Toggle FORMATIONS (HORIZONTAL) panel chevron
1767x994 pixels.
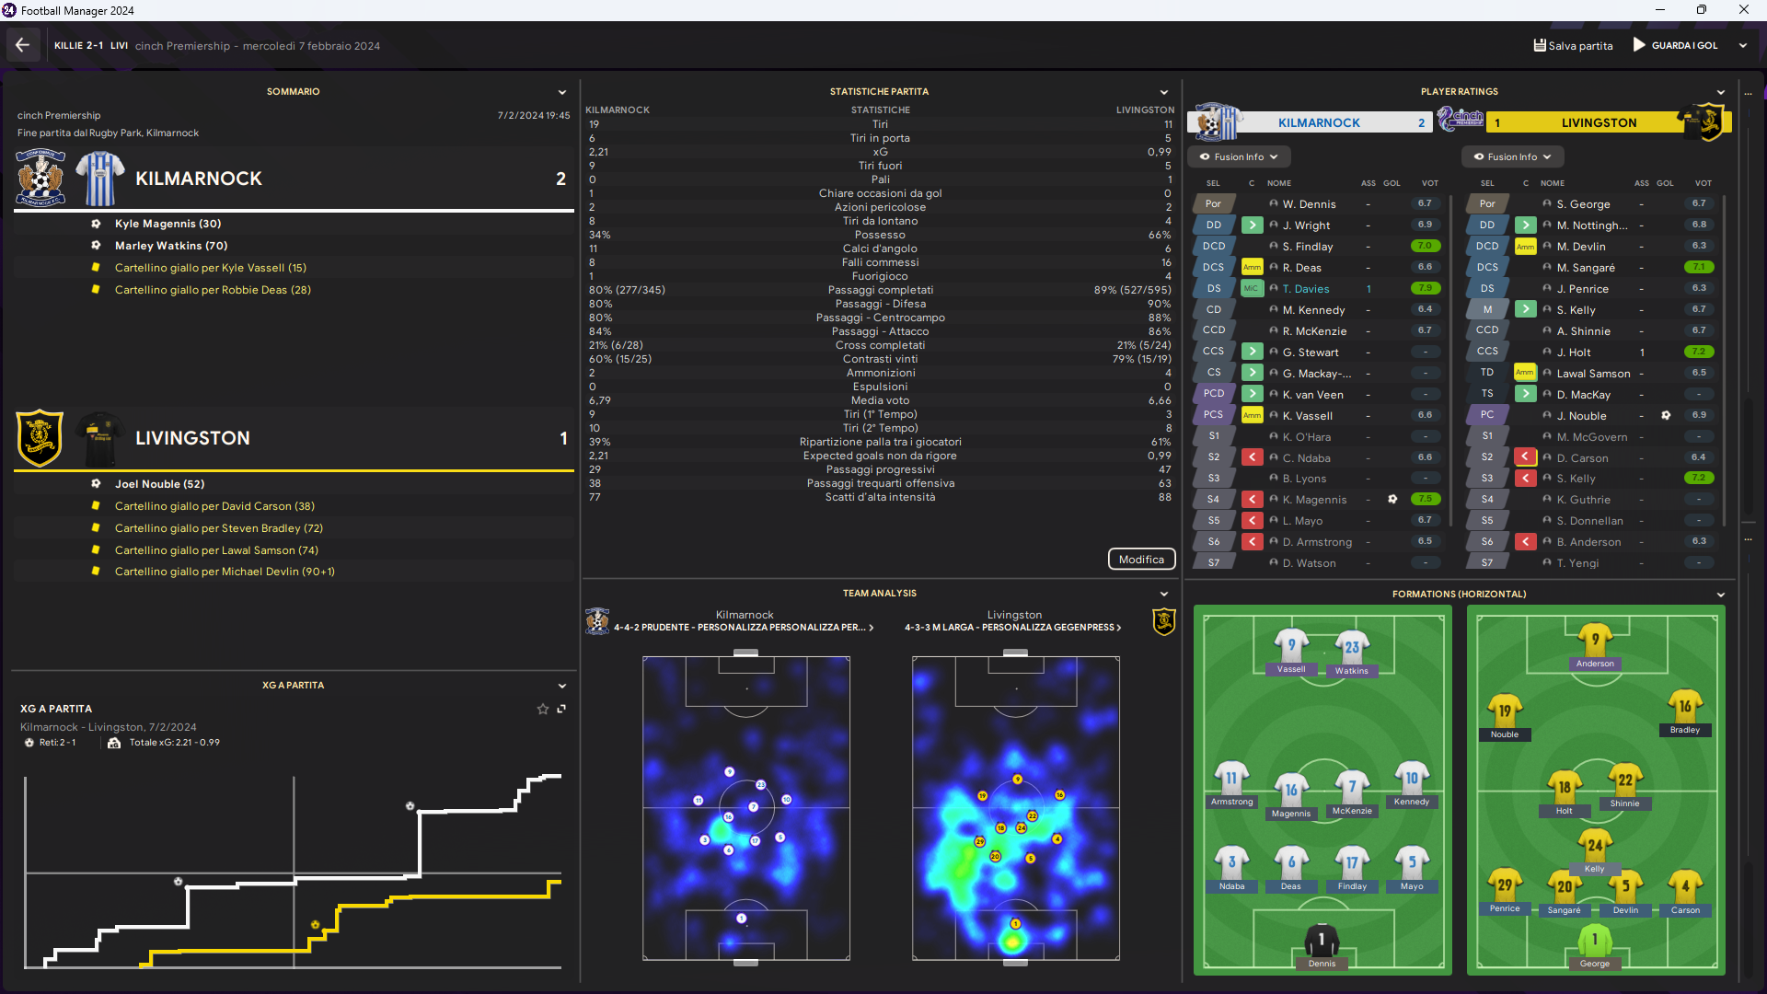1720,595
